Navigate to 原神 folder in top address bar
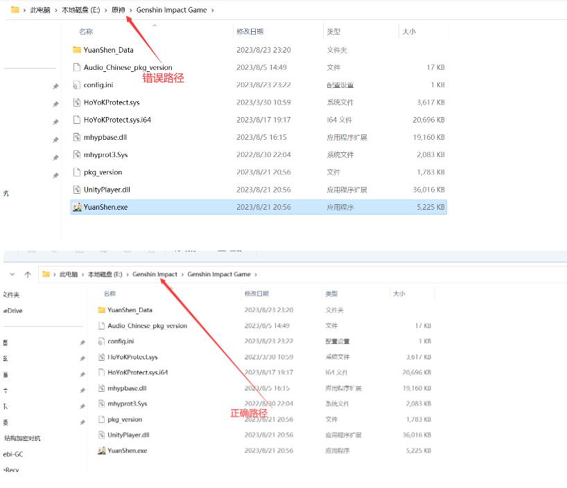 [x=119, y=10]
